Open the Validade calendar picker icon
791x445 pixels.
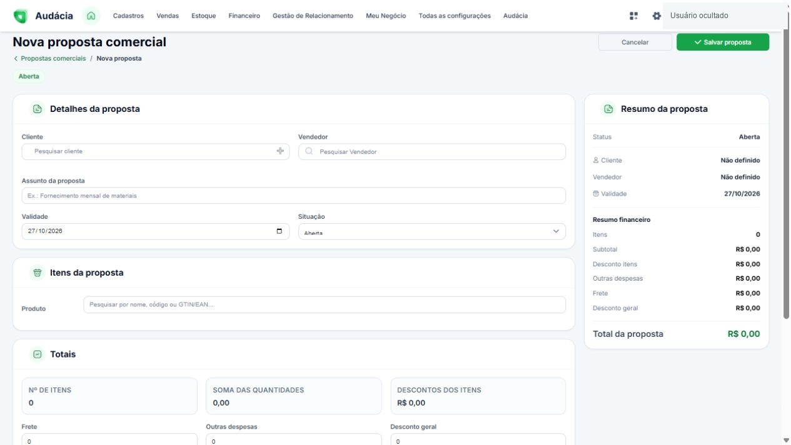coord(279,231)
